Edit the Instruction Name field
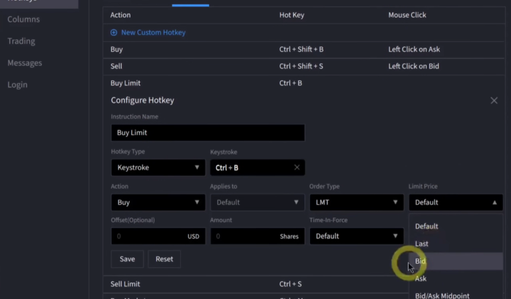The width and height of the screenshot is (511, 299). point(208,133)
